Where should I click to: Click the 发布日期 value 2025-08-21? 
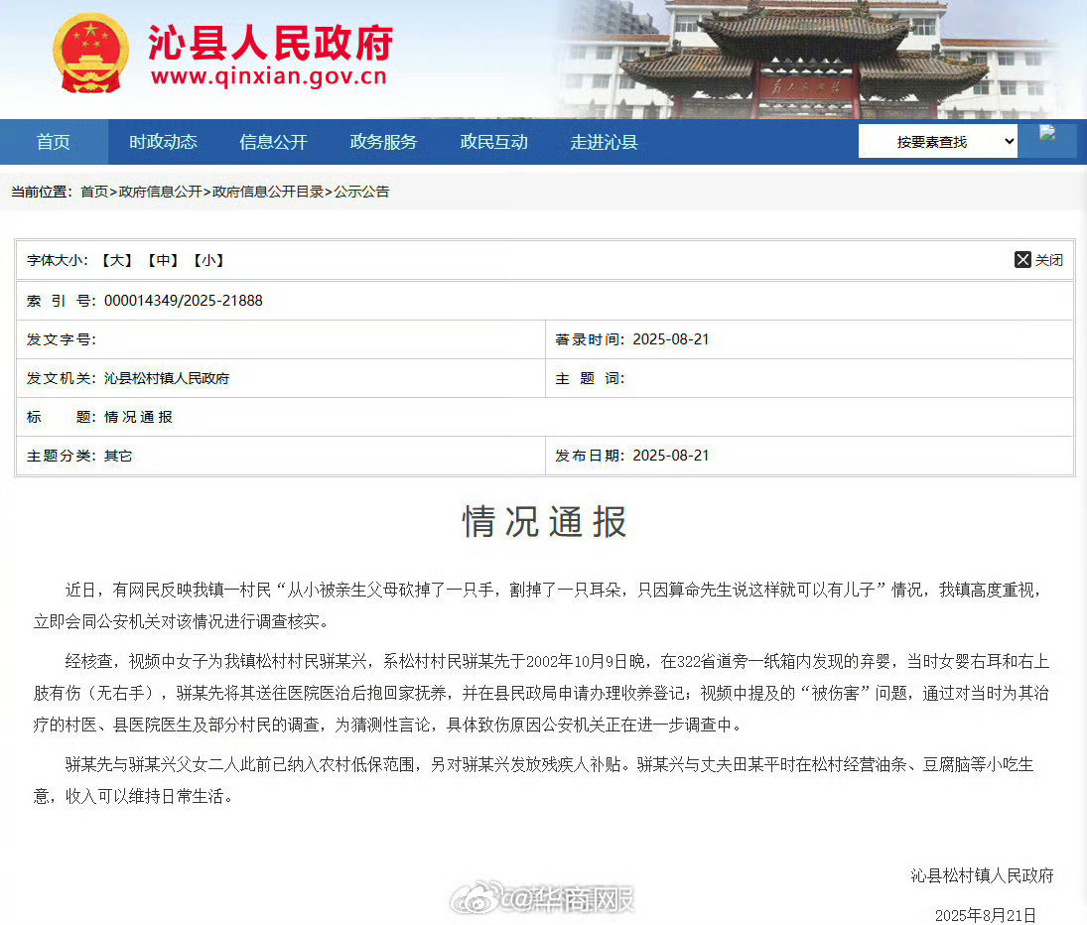tap(671, 456)
